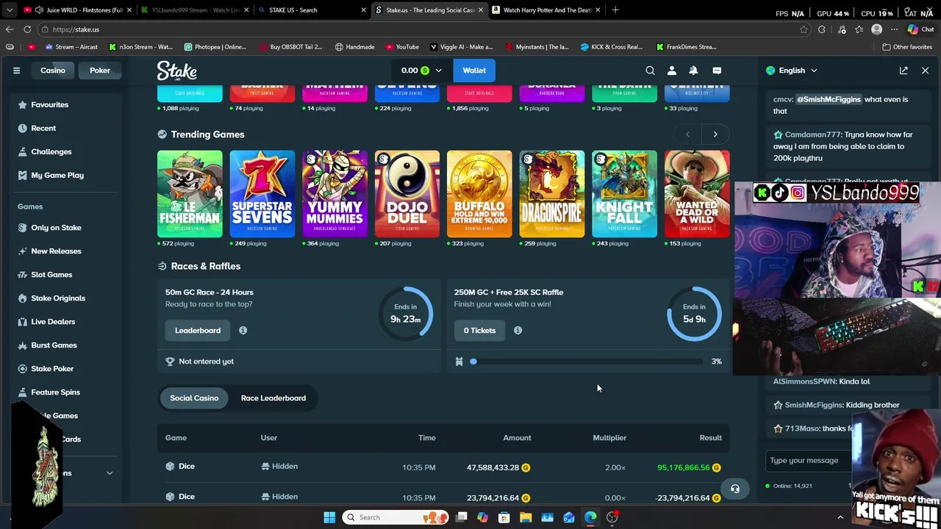Open the notifications bell icon

(x=693, y=71)
